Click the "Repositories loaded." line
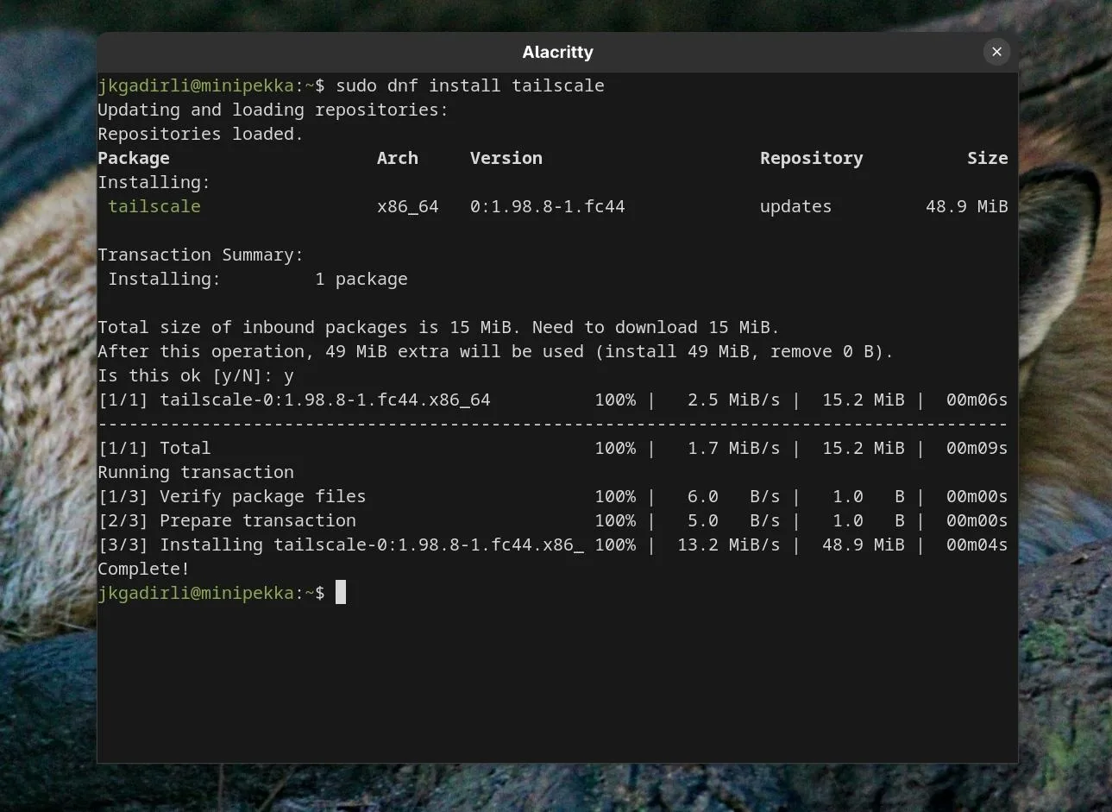The image size is (1112, 812). (x=201, y=134)
